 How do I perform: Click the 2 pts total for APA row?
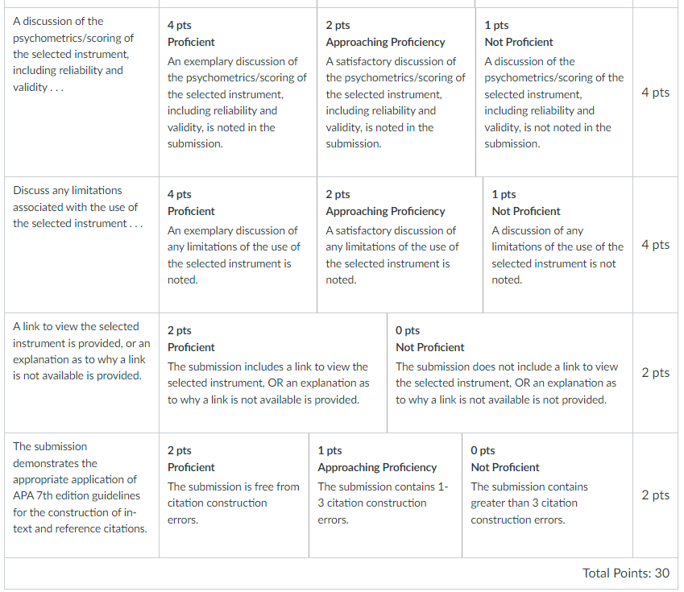(655, 495)
